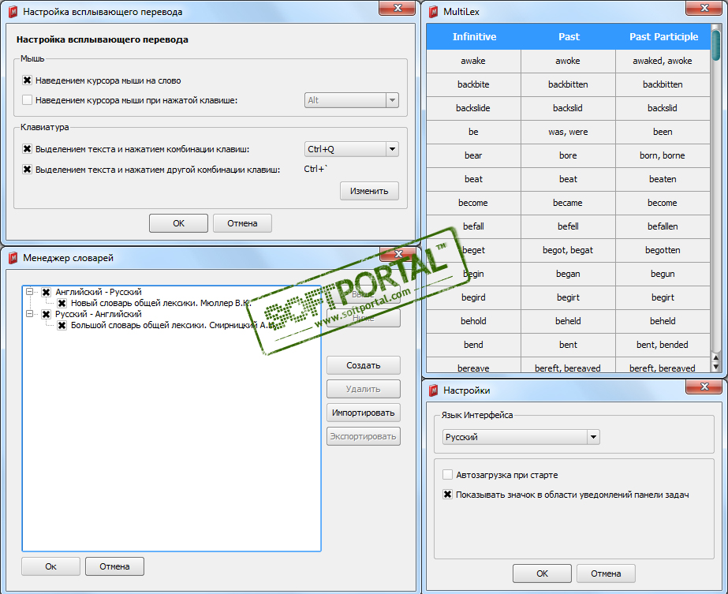The width and height of the screenshot is (728, 594).
Task: Open the Язык Интерфейса dropdown showing Русский
Action: [x=521, y=437]
